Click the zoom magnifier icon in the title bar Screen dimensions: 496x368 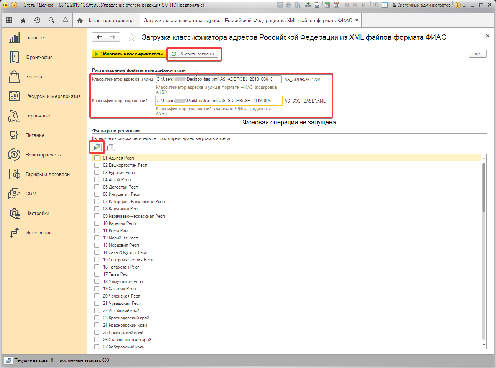pos(376,5)
